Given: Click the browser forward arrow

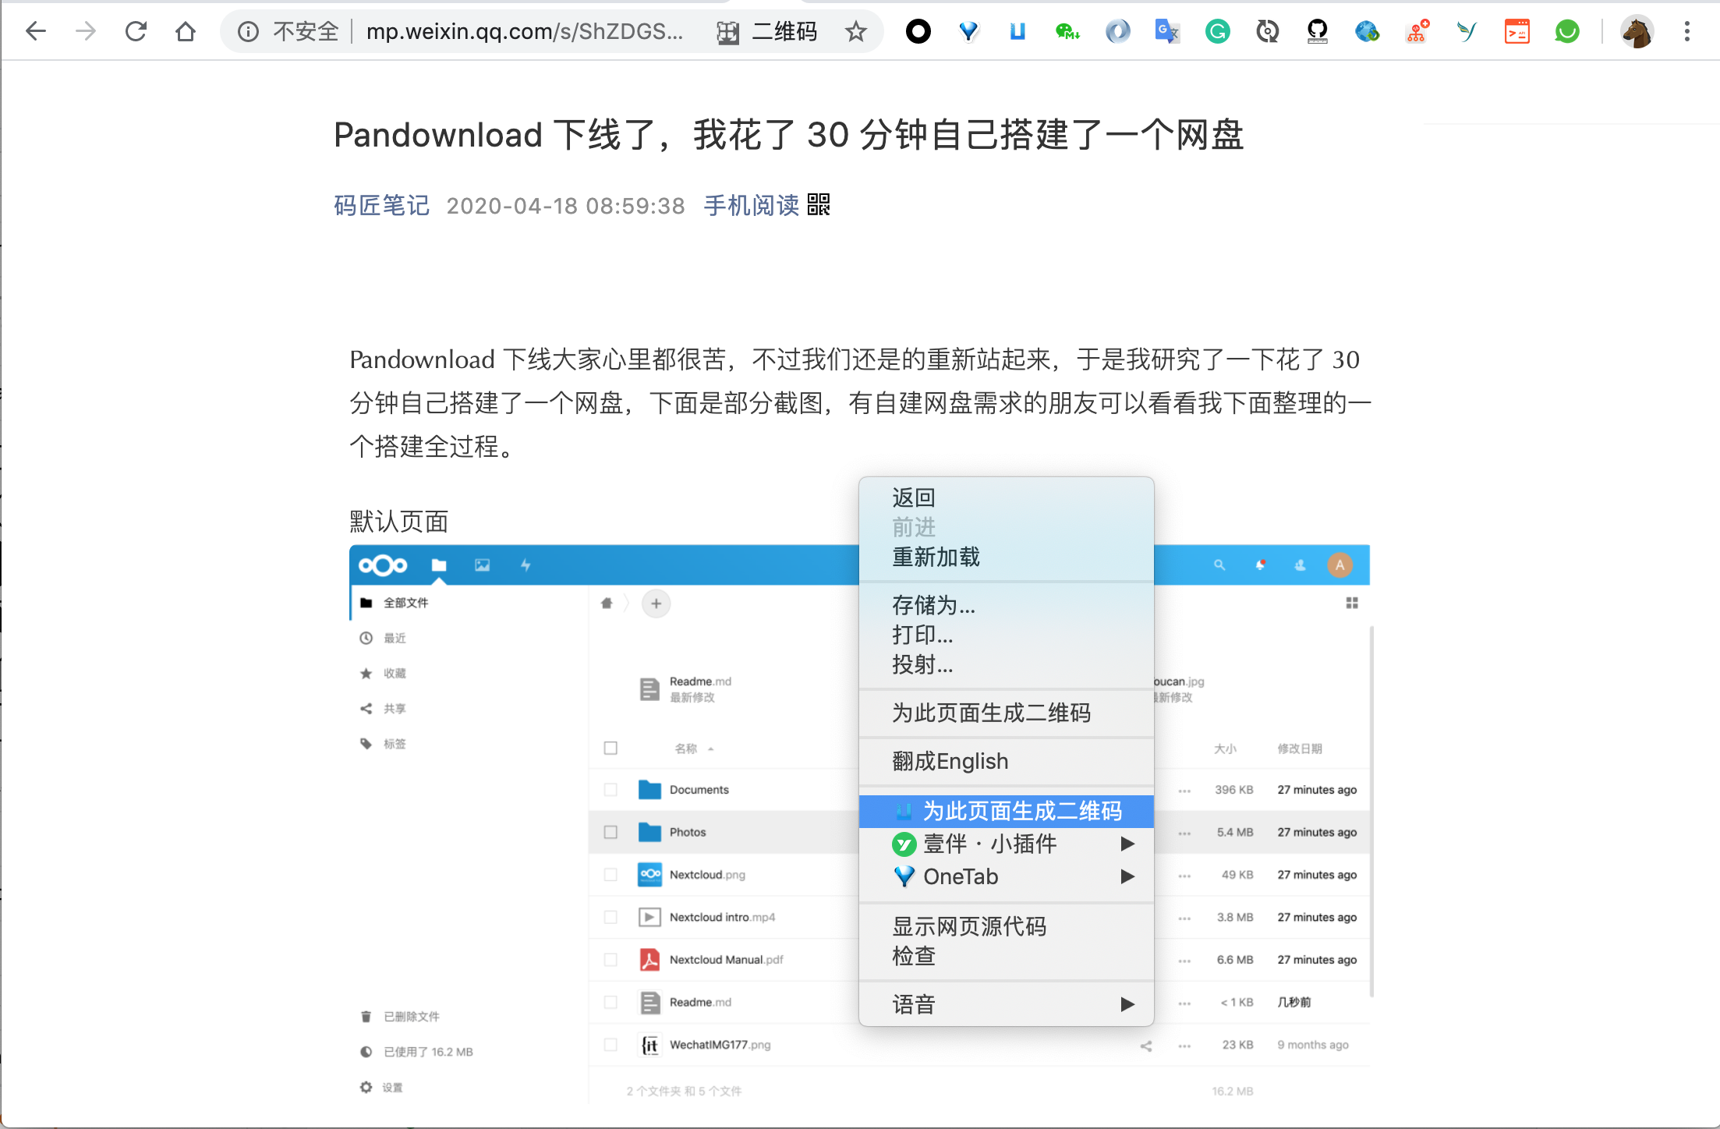Looking at the screenshot, I should pyautogui.click(x=86, y=31).
